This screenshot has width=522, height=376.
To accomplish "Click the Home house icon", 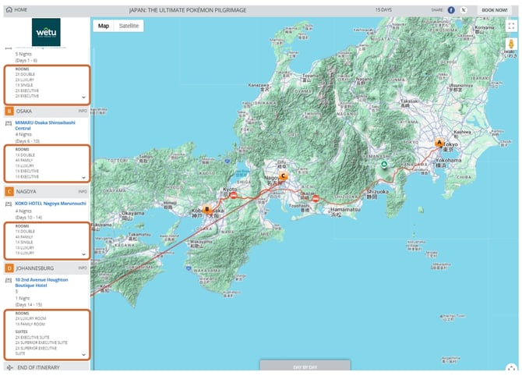I will coord(9,9).
